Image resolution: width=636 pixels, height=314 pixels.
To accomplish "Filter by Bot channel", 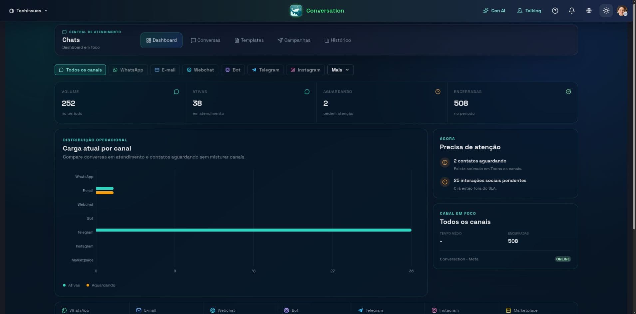I will (x=233, y=70).
